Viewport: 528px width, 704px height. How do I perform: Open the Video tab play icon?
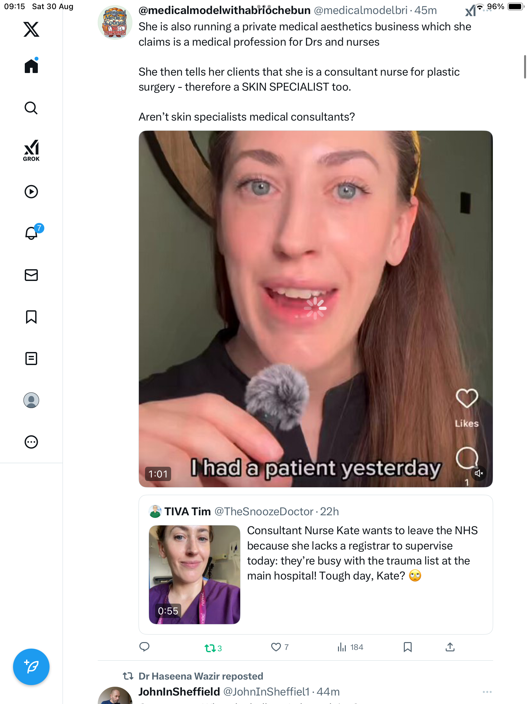[x=31, y=192]
